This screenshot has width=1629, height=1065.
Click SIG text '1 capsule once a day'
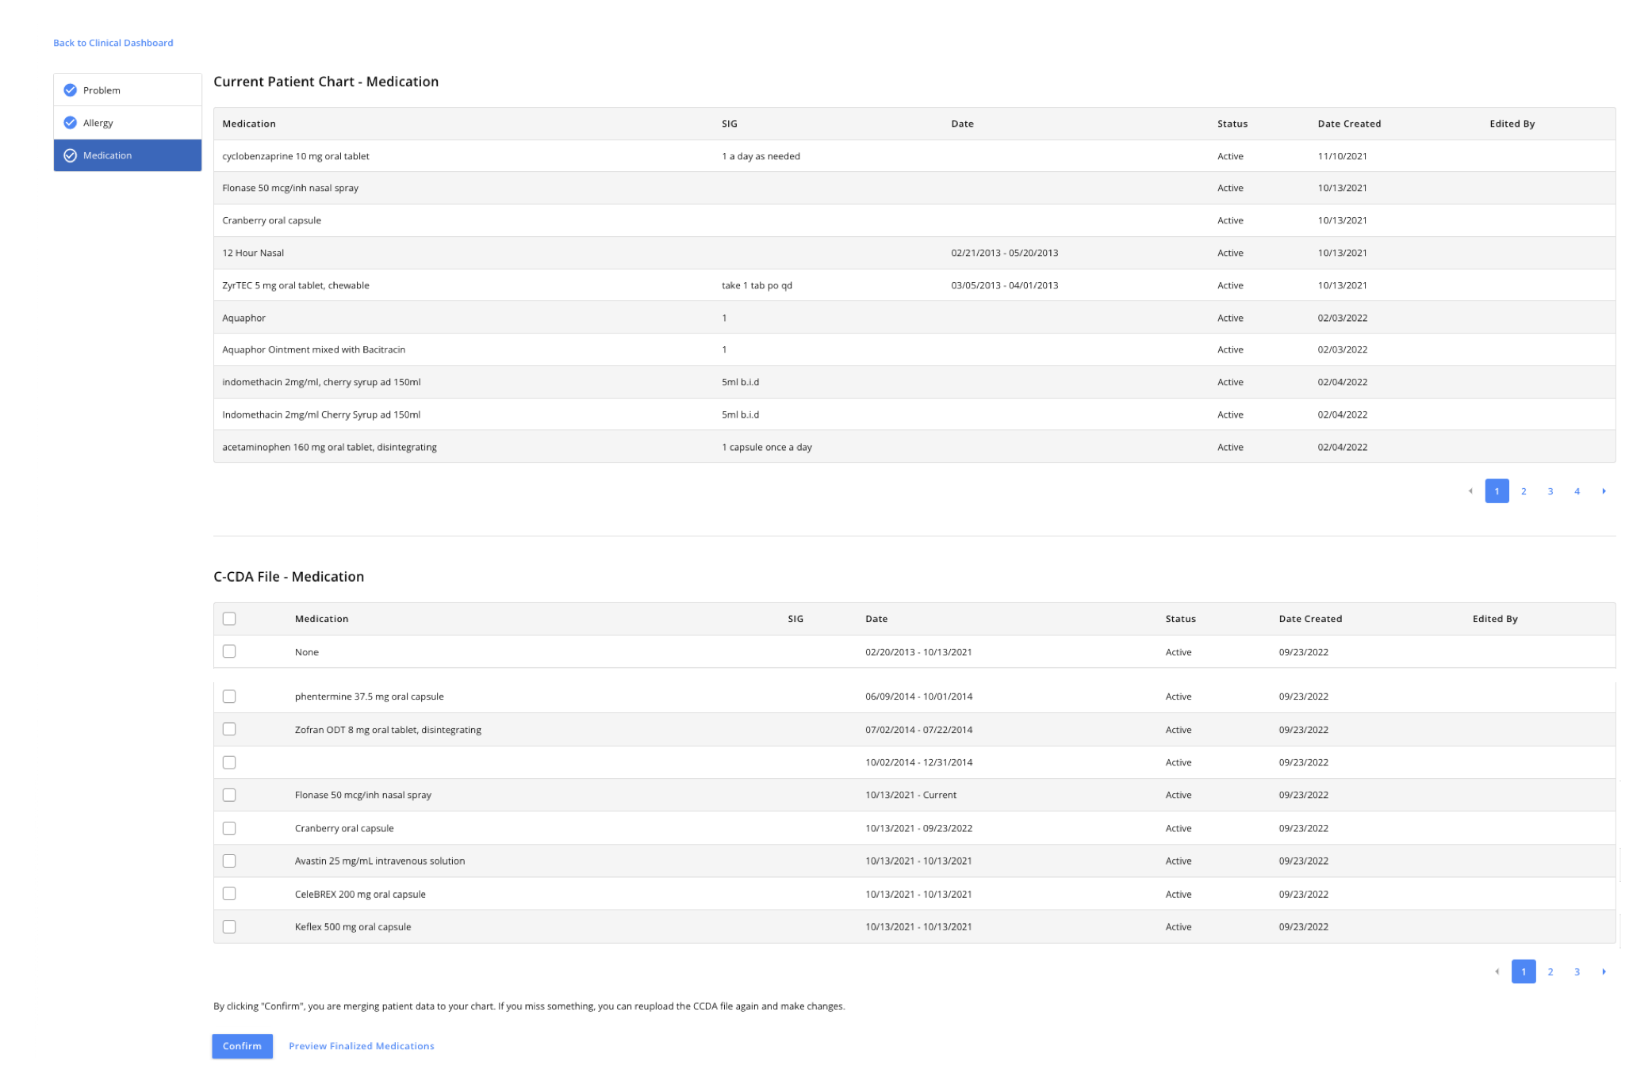pos(766,447)
